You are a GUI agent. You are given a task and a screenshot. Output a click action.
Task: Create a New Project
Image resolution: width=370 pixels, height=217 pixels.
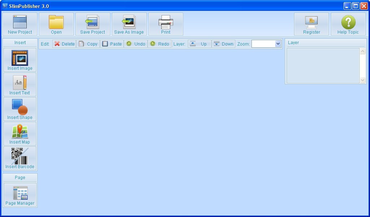(20, 24)
